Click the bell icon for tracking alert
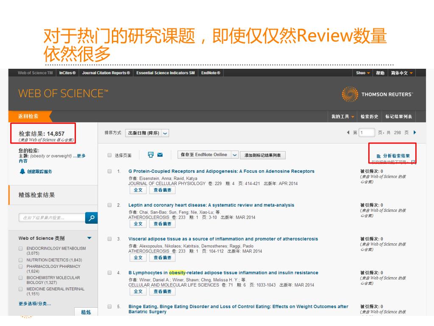 (22, 171)
